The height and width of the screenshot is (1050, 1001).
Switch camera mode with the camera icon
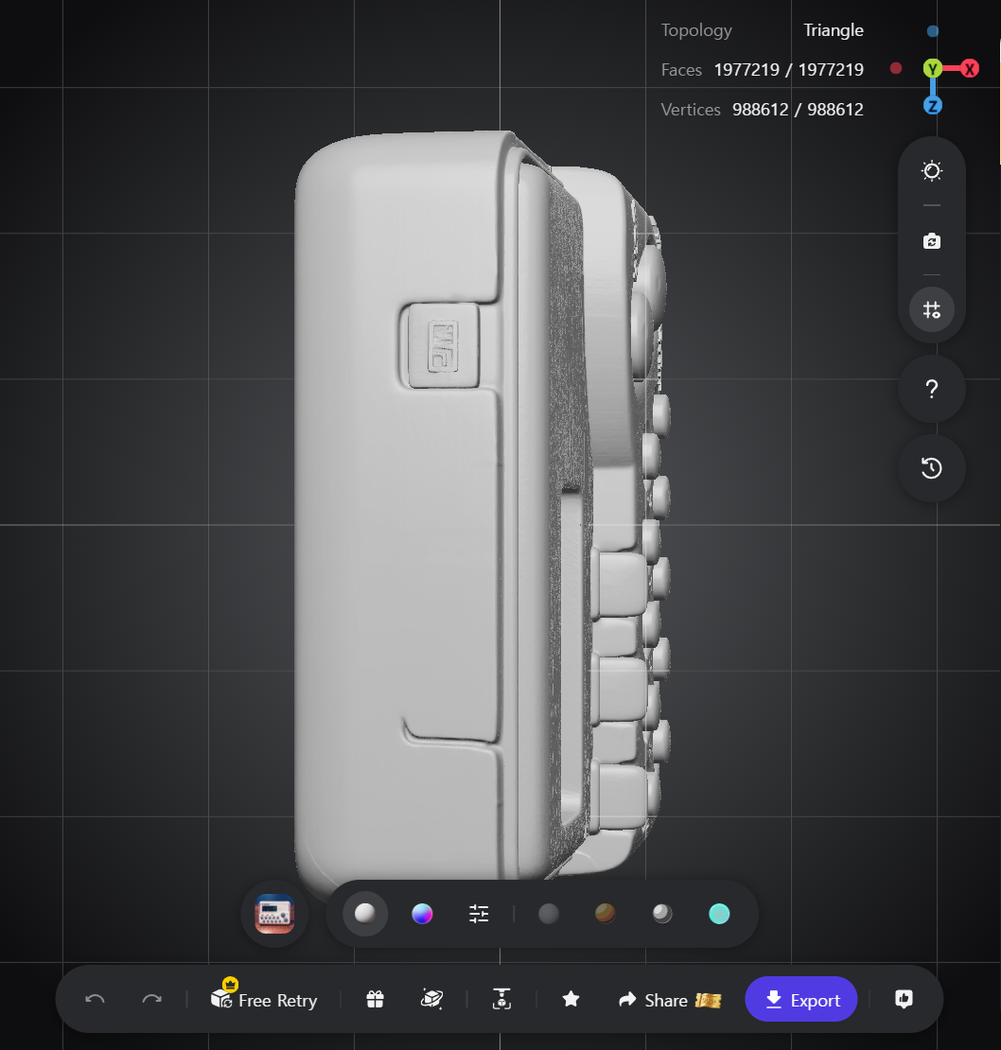[x=931, y=241]
